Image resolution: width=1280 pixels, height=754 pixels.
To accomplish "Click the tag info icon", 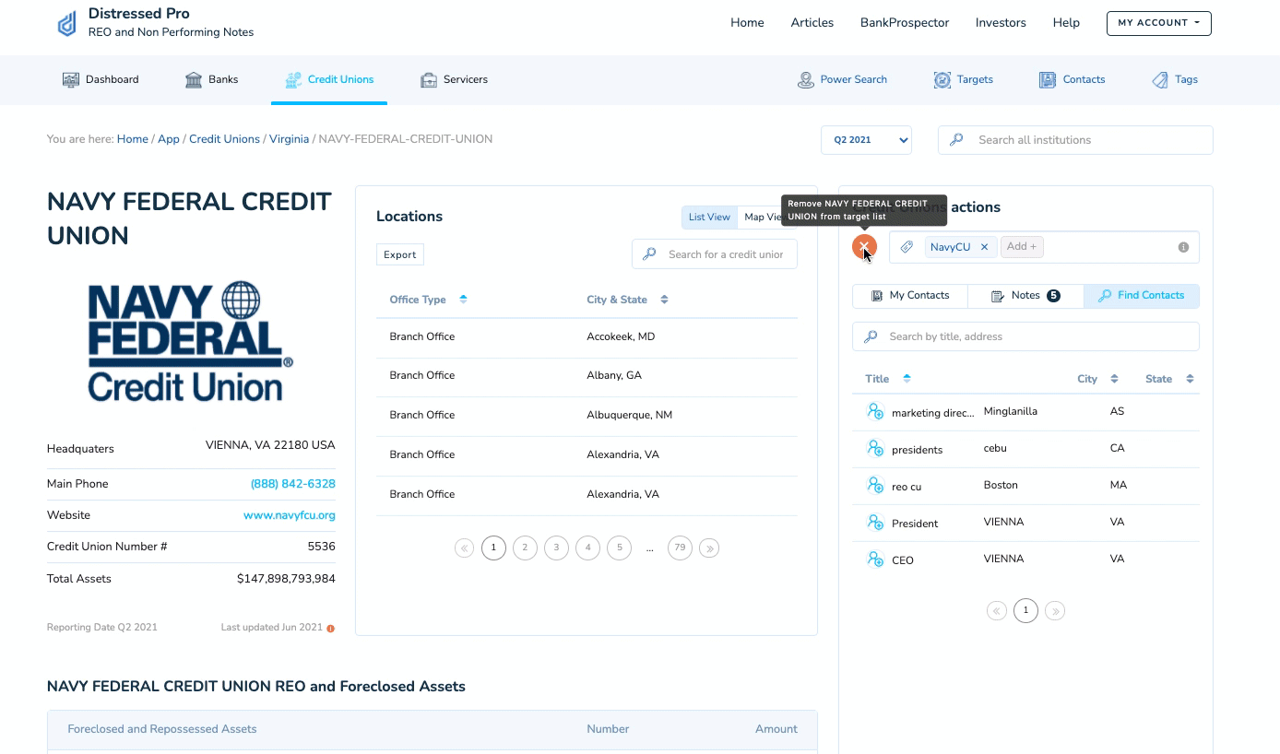I will coord(1183,247).
